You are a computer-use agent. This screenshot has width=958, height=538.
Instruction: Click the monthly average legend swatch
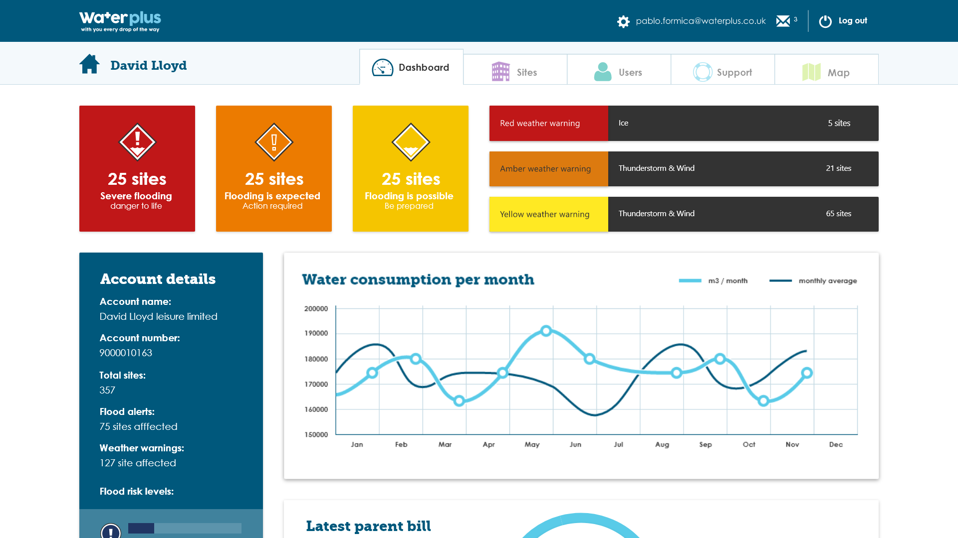tap(780, 281)
